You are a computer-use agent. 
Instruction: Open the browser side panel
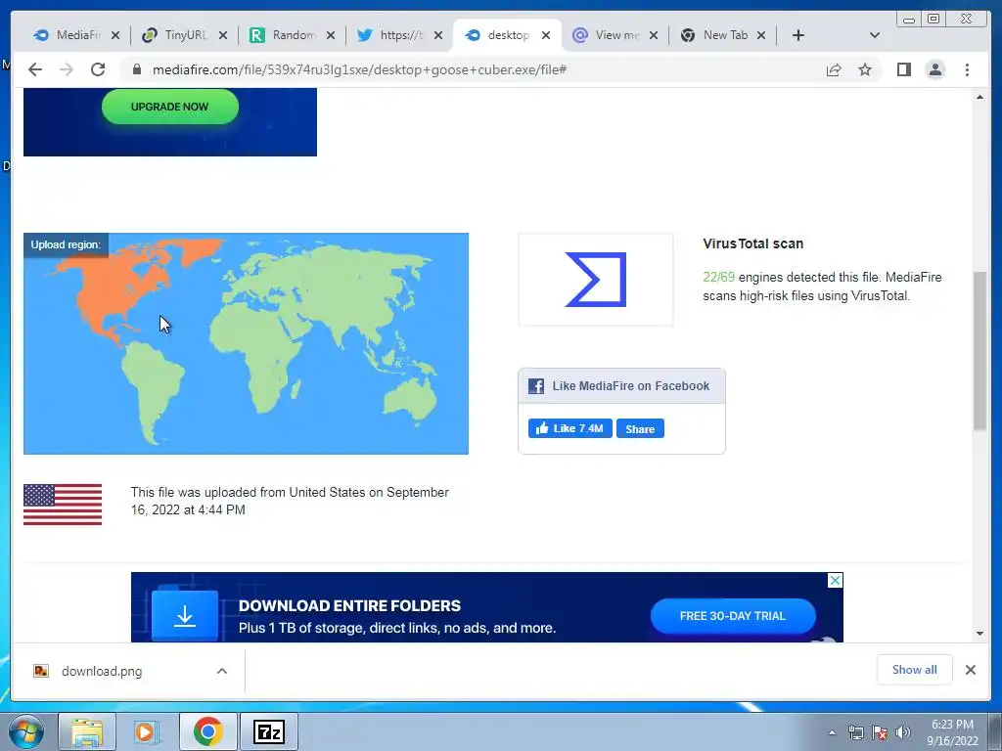click(x=903, y=69)
